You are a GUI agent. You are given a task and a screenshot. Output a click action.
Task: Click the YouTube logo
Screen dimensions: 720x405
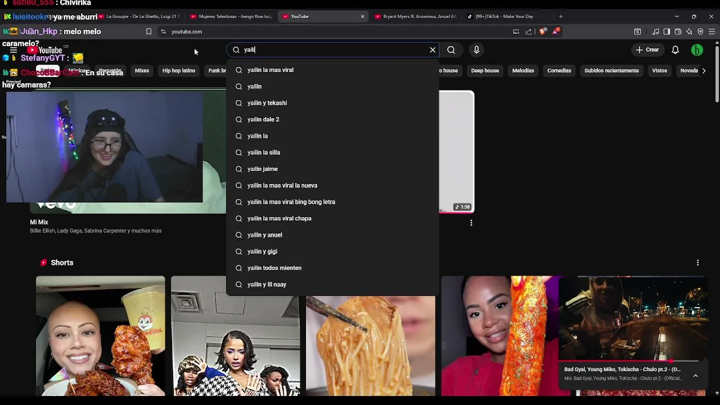click(45, 50)
